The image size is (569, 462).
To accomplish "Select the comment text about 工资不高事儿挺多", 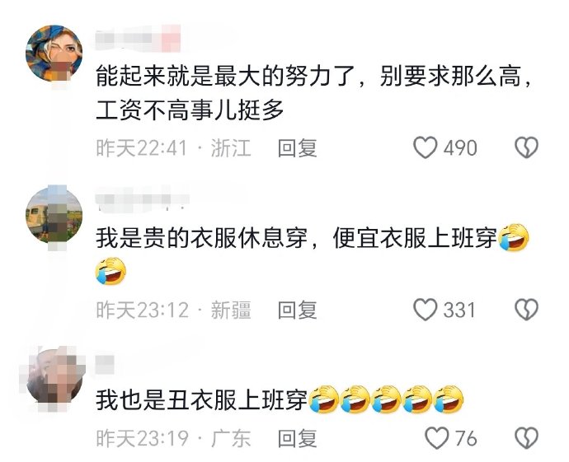I will 313,93.
